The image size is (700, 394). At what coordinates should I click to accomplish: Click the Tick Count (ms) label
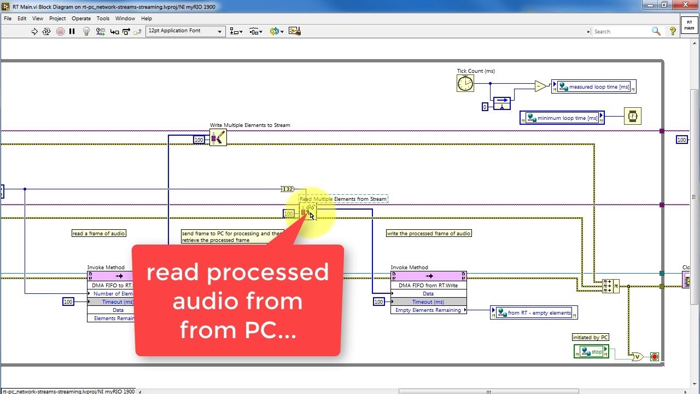[476, 71]
